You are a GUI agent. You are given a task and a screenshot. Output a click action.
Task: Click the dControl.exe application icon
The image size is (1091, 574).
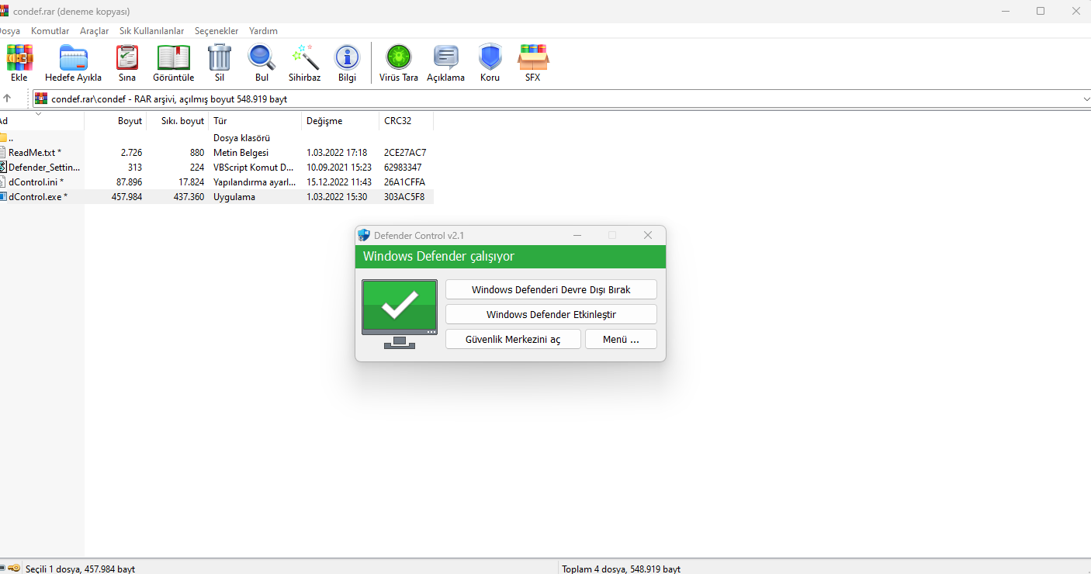click(x=2, y=196)
